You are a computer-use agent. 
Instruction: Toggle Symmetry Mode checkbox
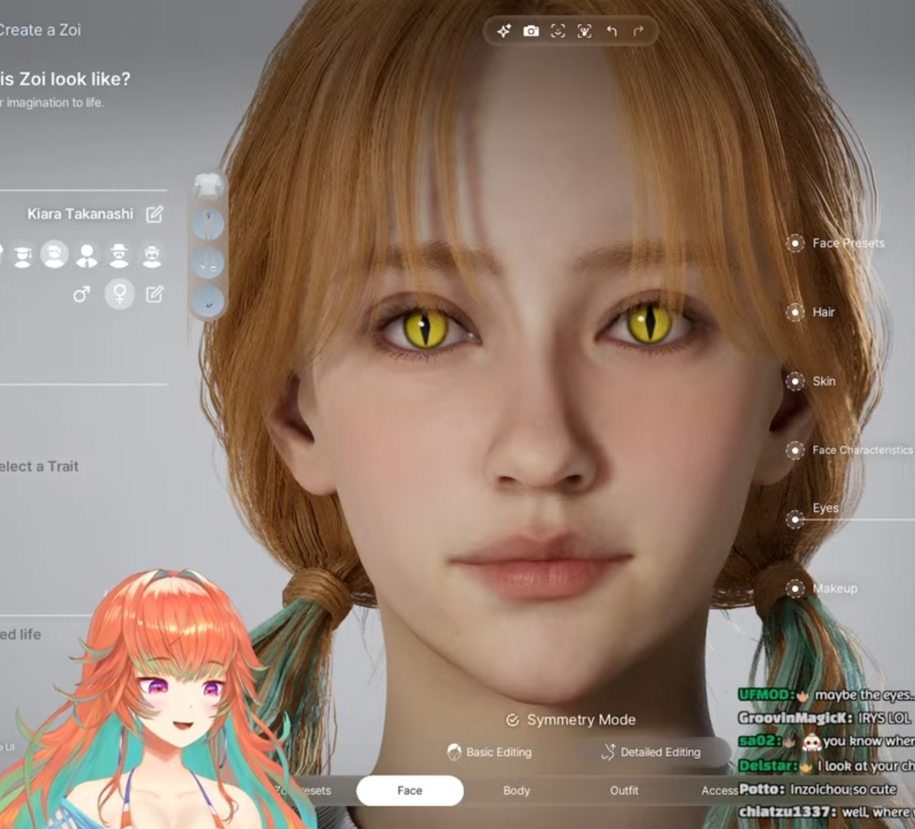point(512,721)
